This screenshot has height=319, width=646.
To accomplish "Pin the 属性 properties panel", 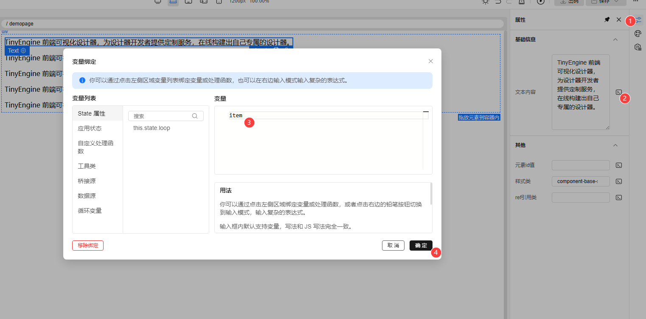I will click(x=607, y=20).
